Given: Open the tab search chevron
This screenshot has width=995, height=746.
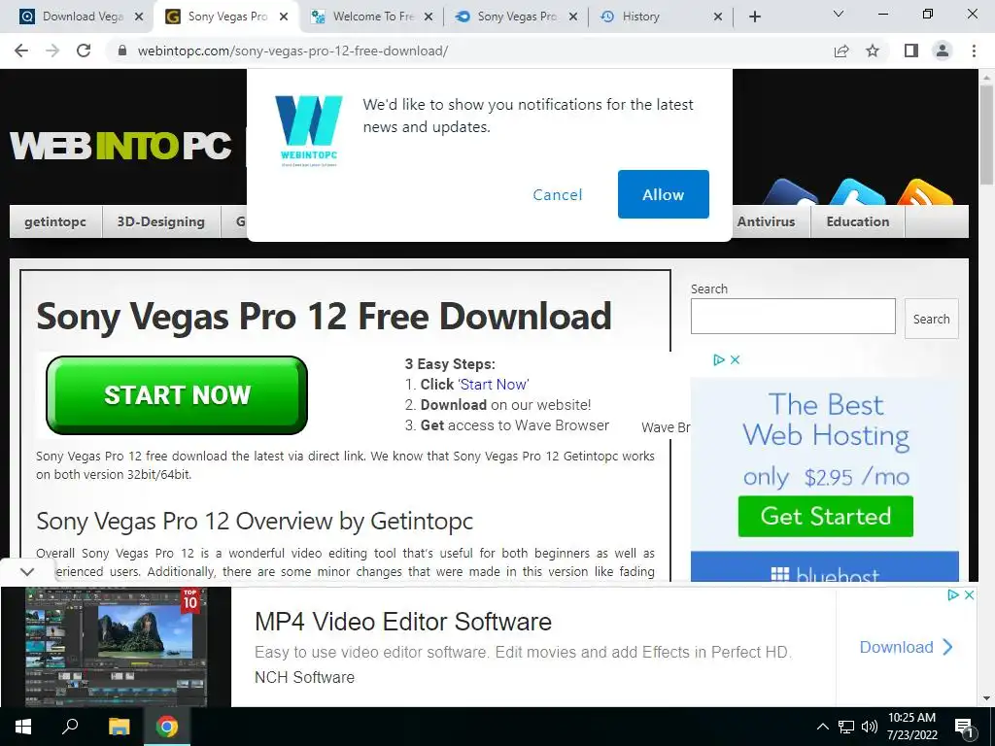Looking at the screenshot, I should pyautogui.click(x=839, y=14).
